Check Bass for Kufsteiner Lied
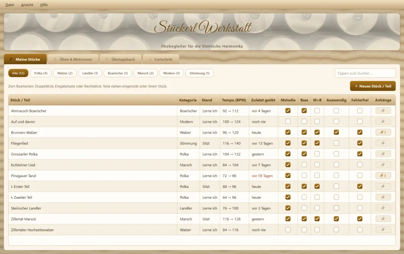The width and height of the screenshot is (404, 254). tap(304, 165)
